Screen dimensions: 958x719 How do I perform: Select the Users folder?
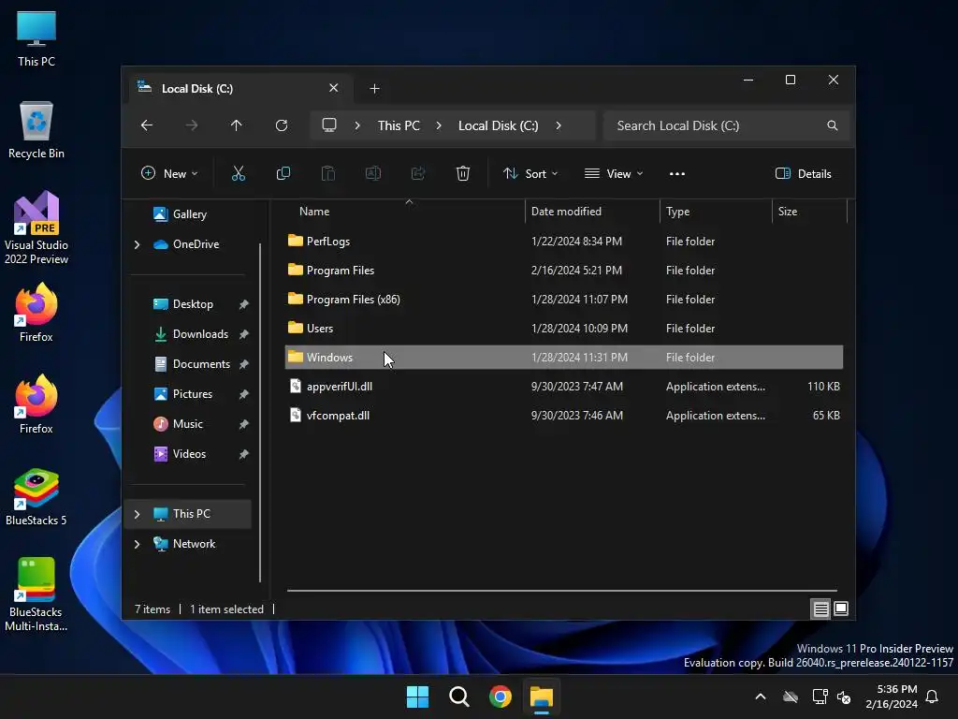564,329
